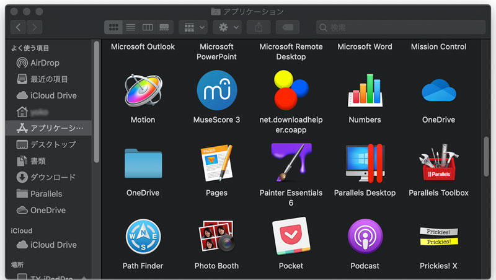Image resolution: width=496 pixels, height=280 pixels.
Task: Open デスクトップ in the sidebar
Action: point(49,144)
